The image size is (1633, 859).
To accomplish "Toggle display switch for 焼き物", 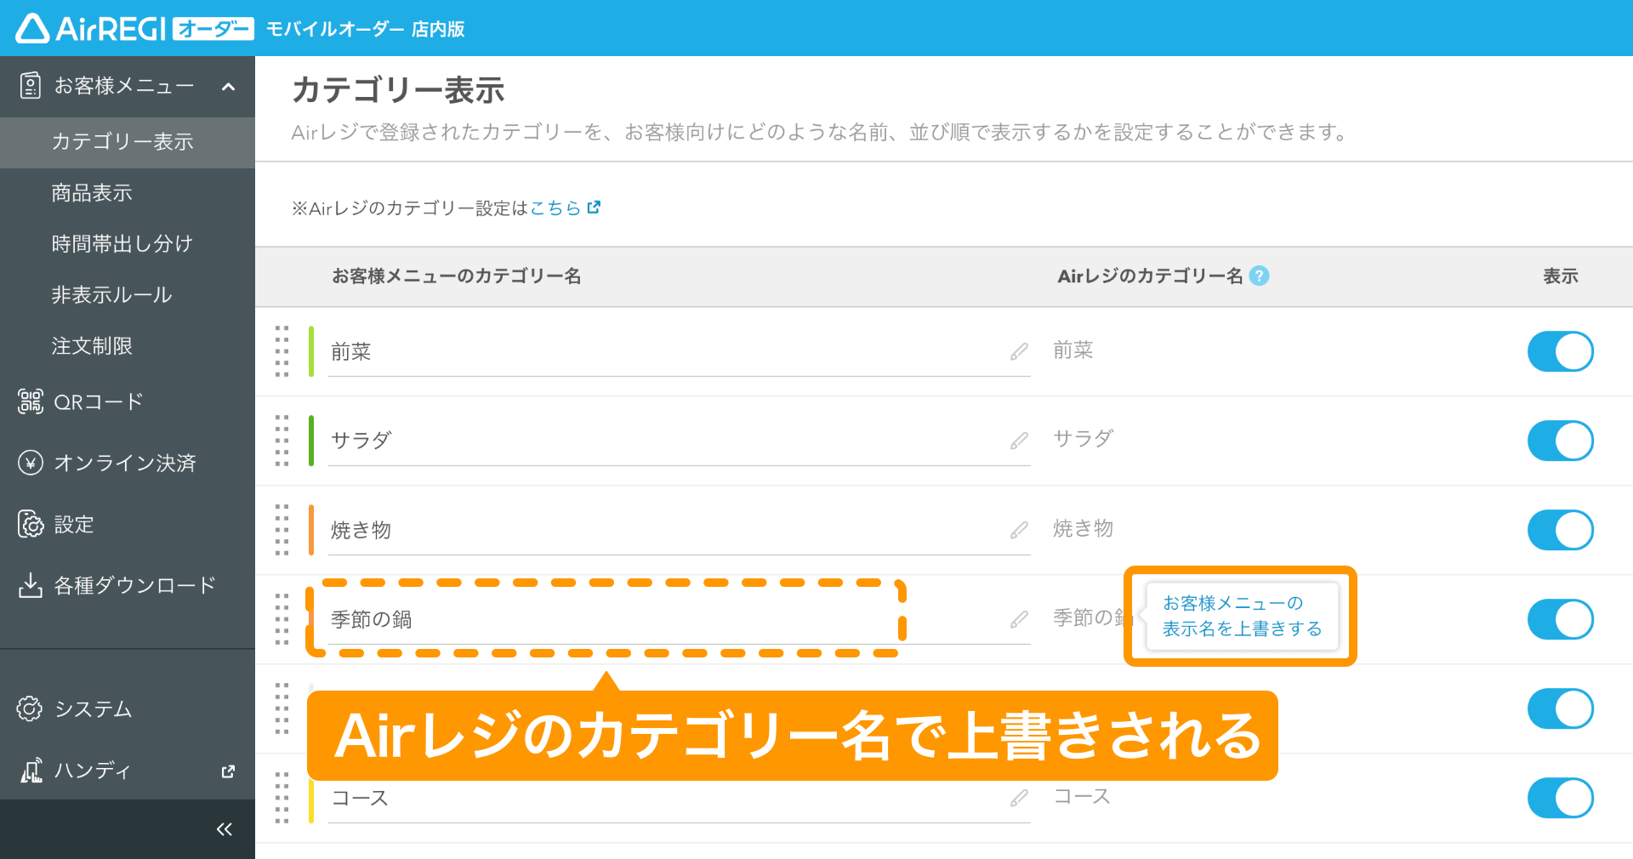I will point(1561,530).
